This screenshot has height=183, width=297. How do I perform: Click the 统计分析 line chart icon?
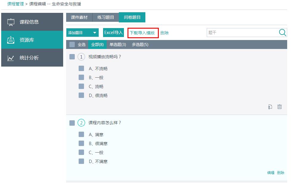11,58
